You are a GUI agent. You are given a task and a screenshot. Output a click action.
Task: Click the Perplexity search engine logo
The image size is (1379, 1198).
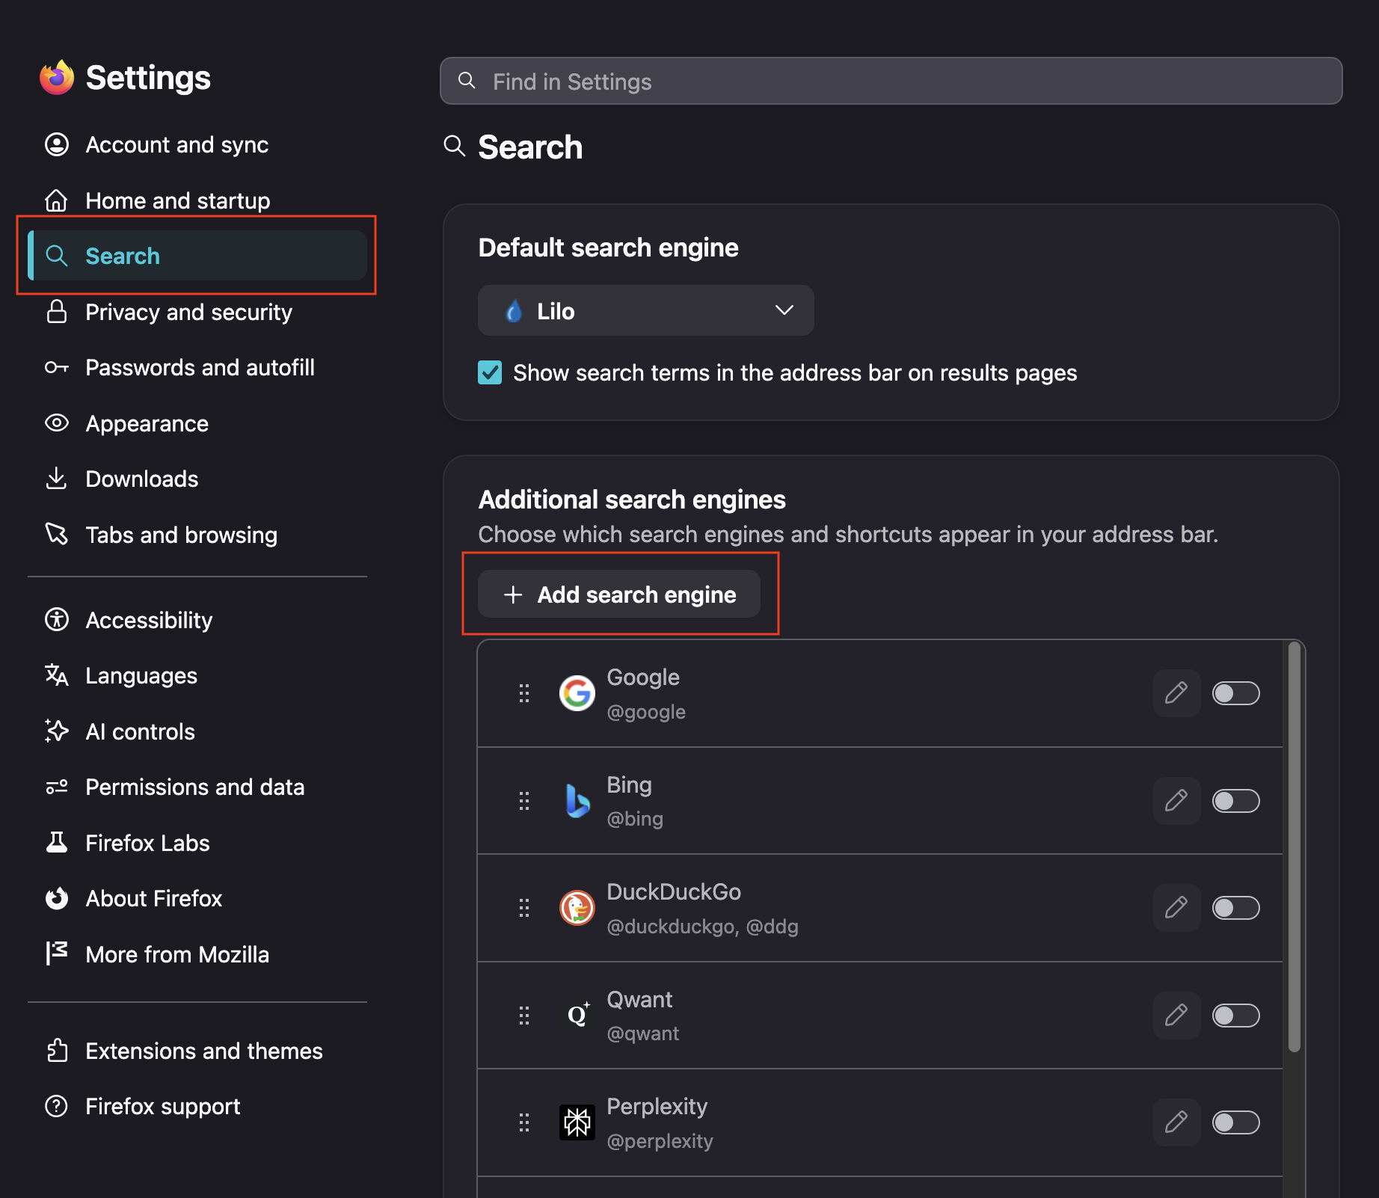click(x=577, y=1122)
